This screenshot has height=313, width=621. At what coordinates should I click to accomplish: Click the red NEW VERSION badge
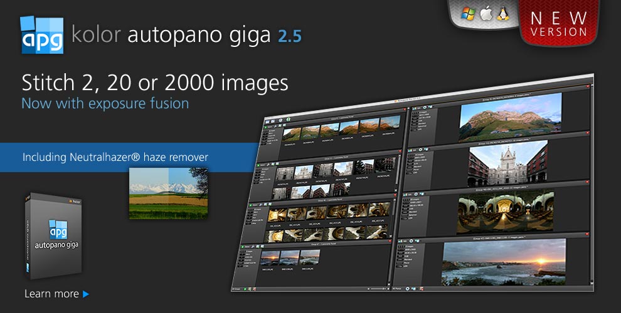(559, 23)
